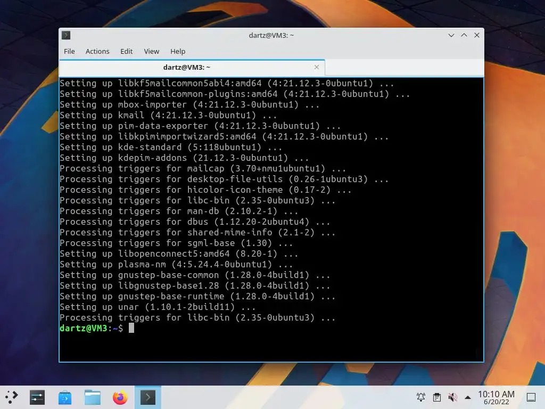Screen dimensions: 545x409
Task: Close the terminal window
Action: pos(477,35)
